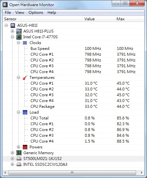Click the Generic Memory RAM icon

pyautogui.click(x=19, y=153)
